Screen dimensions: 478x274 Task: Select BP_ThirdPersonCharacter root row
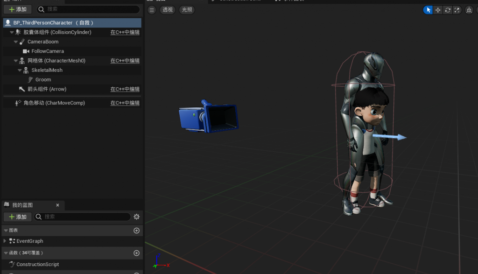(72, 22)
